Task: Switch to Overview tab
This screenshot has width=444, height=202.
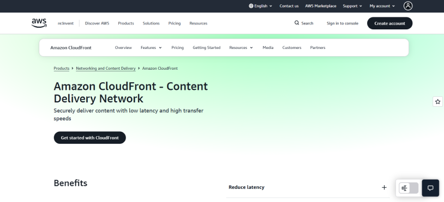Action: pos(123,48)
